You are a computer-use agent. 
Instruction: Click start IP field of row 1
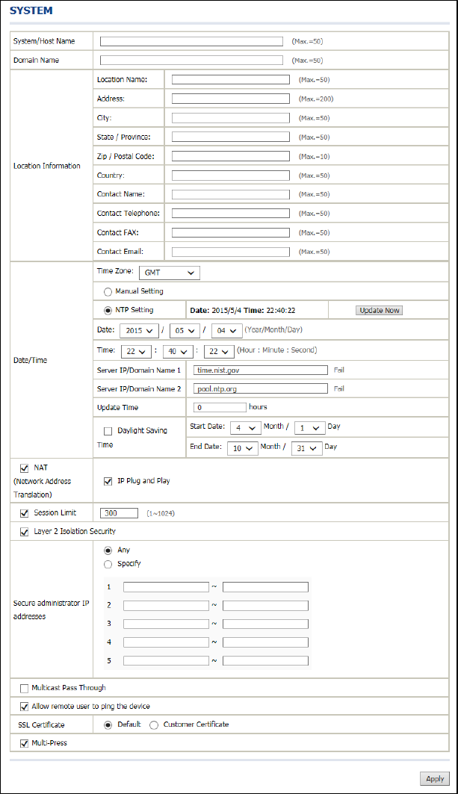coord(166,587)
